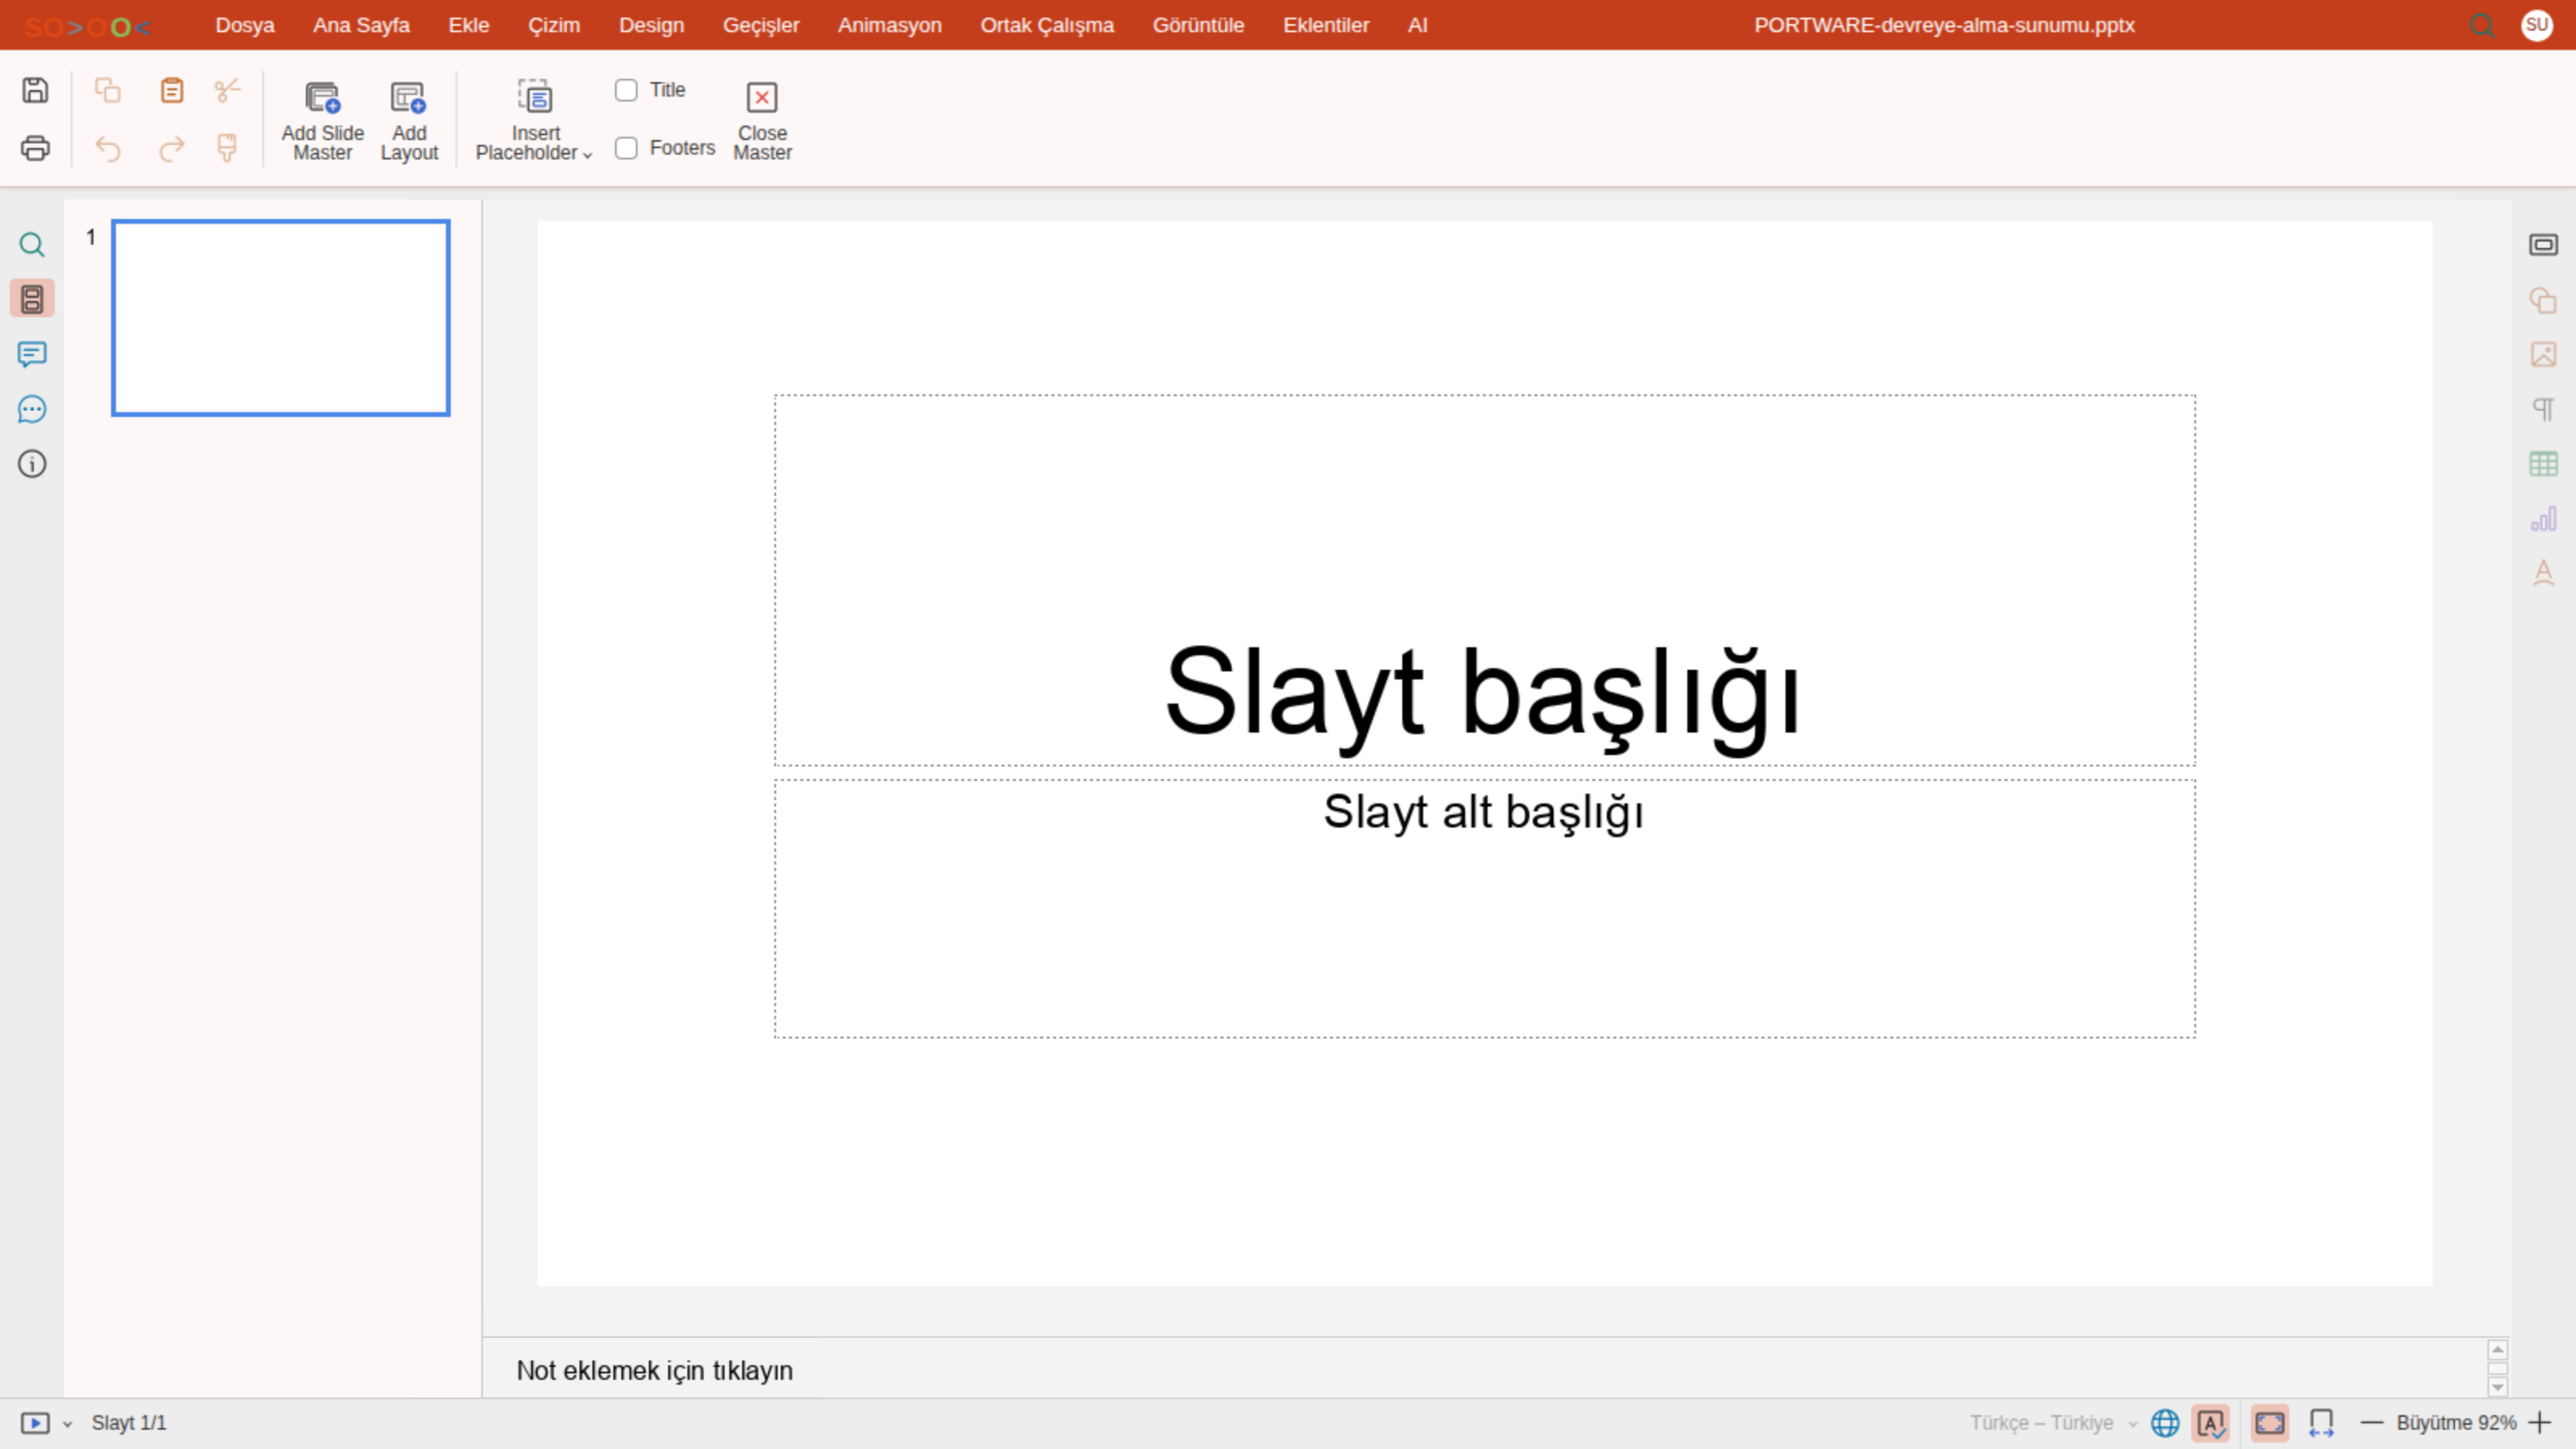Viewport: 2576px width, 1449px height.
Task: Click the notes scrollbar up arrow
Action: coord(2497,1350)
